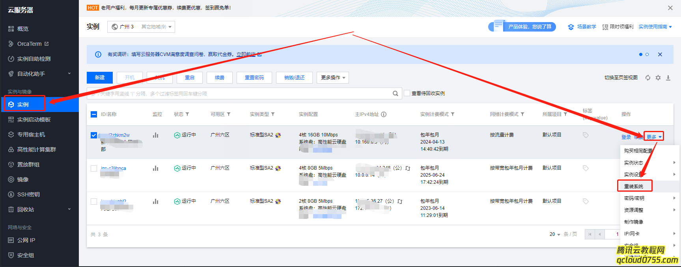Open 概览 overview in the sidebar
The width and height of the screenshot is (681, 267).
click(x=23, y=29)
